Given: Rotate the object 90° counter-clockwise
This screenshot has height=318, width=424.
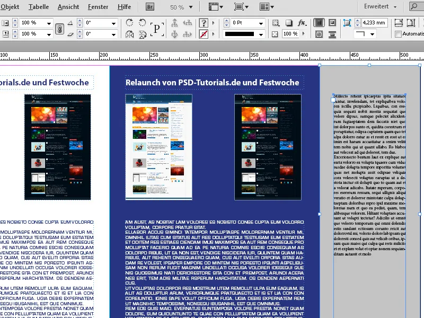Looking at the screenshot, I should tap(142, 22).
